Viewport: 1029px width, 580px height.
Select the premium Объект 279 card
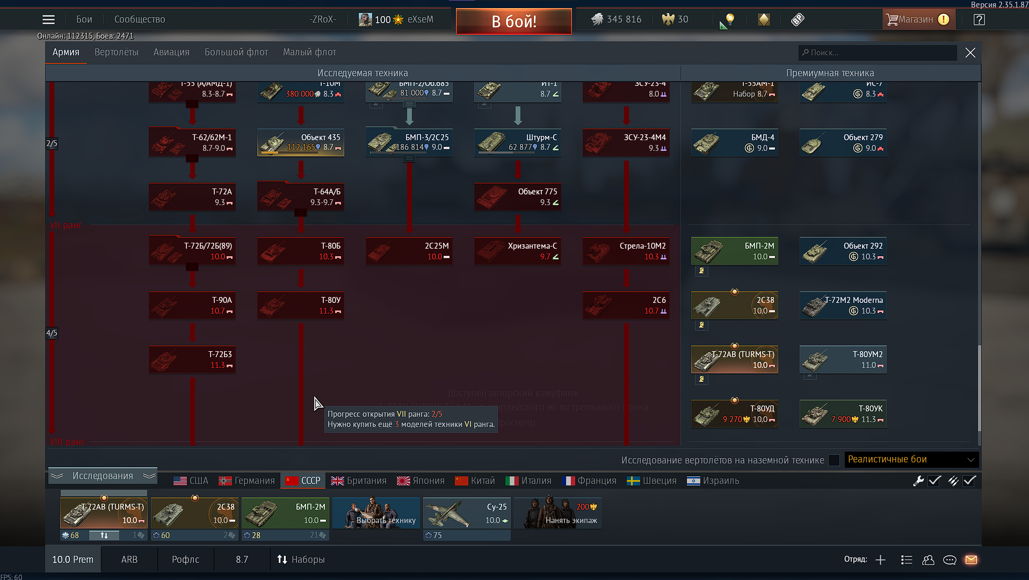point(843,143)
